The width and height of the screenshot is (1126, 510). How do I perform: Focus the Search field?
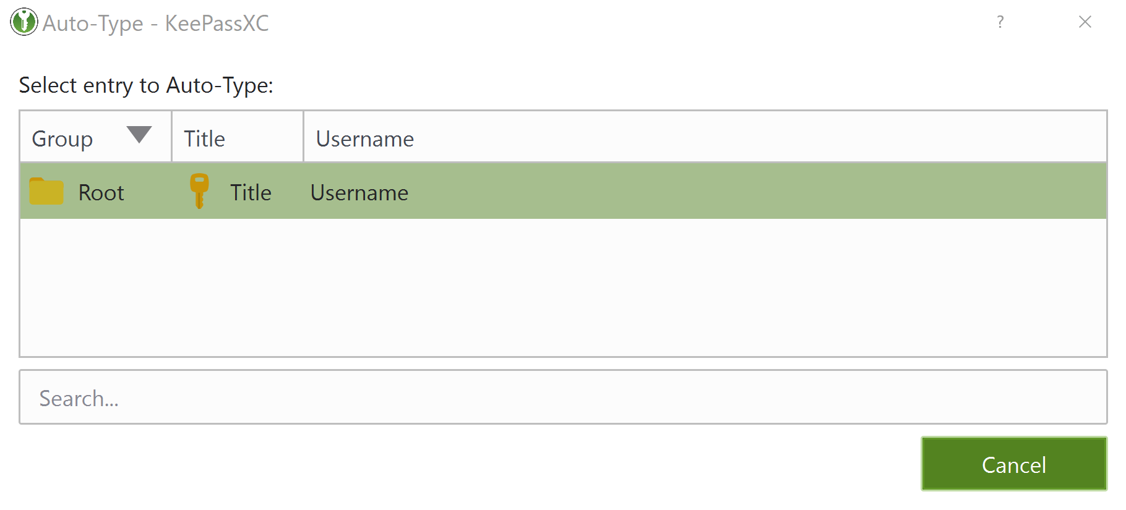247,397
